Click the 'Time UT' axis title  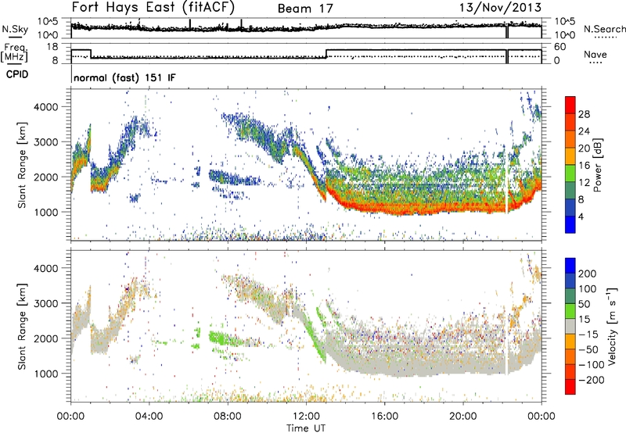pos(306,428)
